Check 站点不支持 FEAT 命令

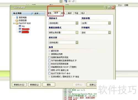[49, 73]
